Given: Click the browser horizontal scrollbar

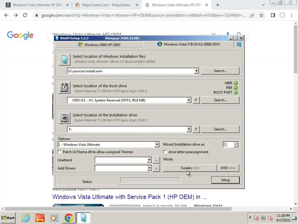Looking at the screenshot, I should tap(118, 209).
